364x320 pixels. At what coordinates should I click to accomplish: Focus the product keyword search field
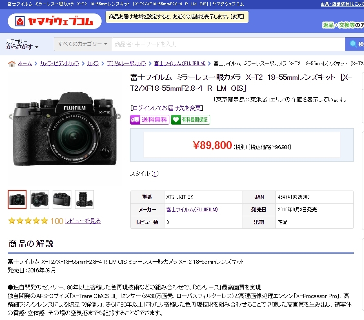[229, 44]
